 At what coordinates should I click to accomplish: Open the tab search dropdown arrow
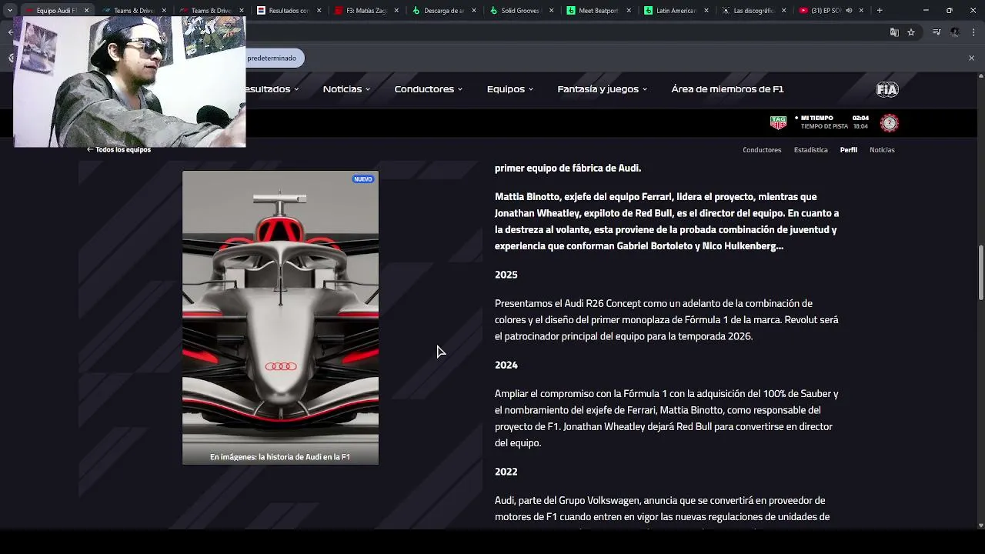coord(9,11)
